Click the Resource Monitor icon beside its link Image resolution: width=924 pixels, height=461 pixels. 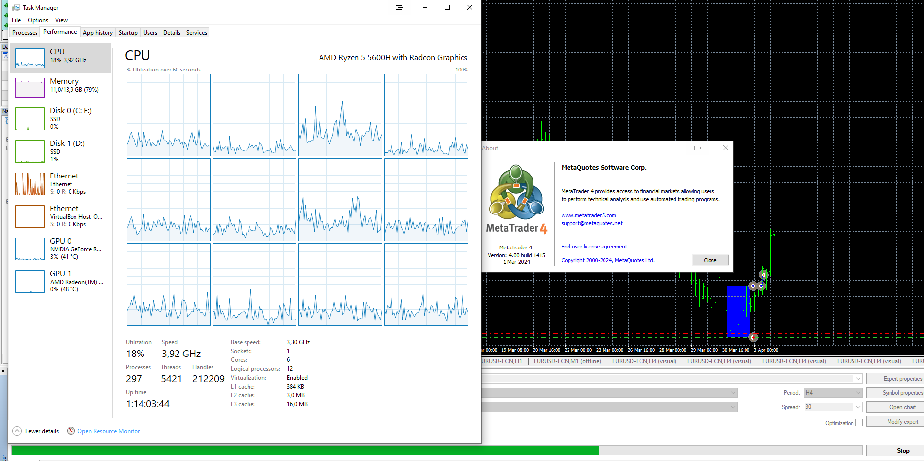pyautogui.click(x=71, y=431)
